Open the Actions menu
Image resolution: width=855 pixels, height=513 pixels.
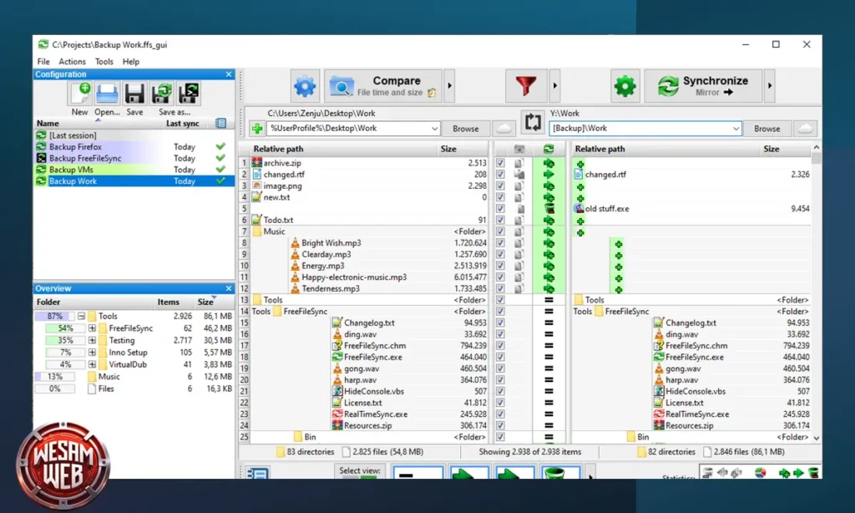point(72,61)
